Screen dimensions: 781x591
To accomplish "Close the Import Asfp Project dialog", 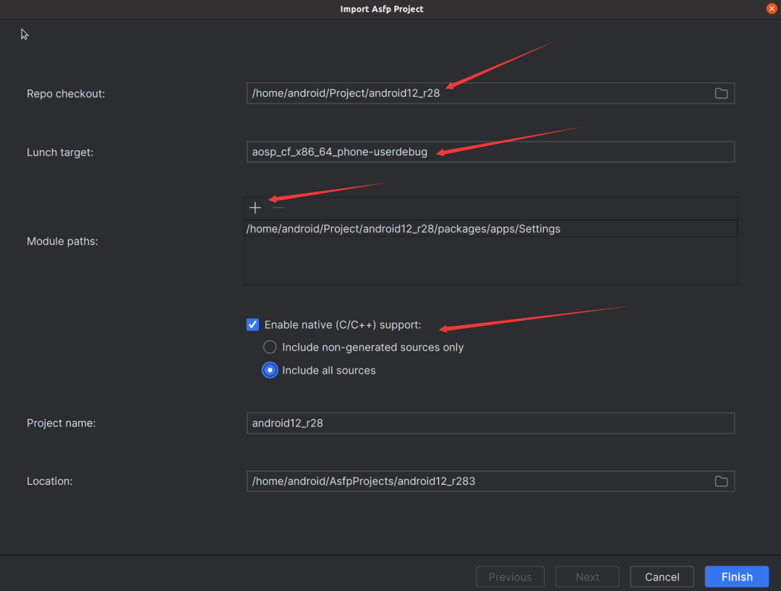I will (772, 9).
